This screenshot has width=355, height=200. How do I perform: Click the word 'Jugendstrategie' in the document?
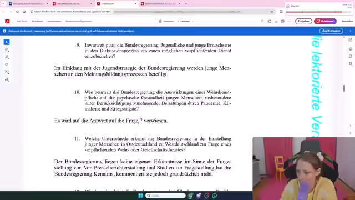(x=119, y=68)
